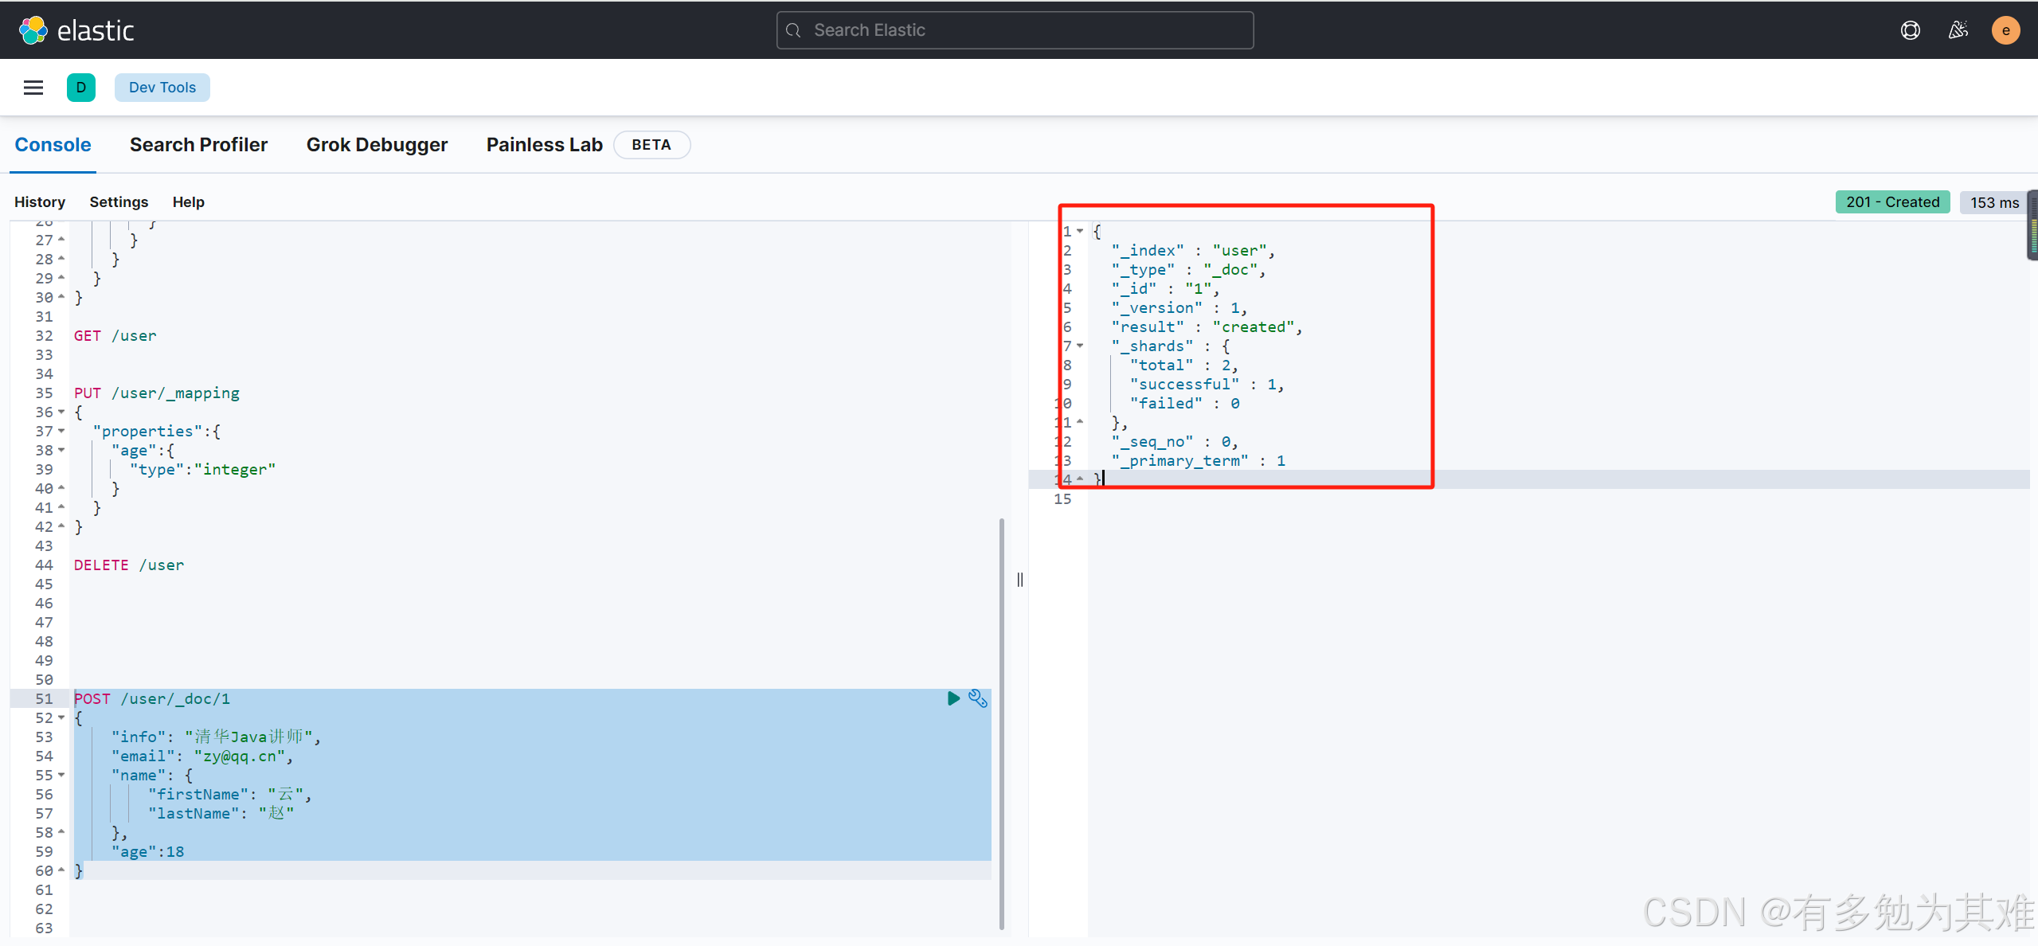Click in the Search Elastic field
2038x946 pixels.
[1015, 30]
